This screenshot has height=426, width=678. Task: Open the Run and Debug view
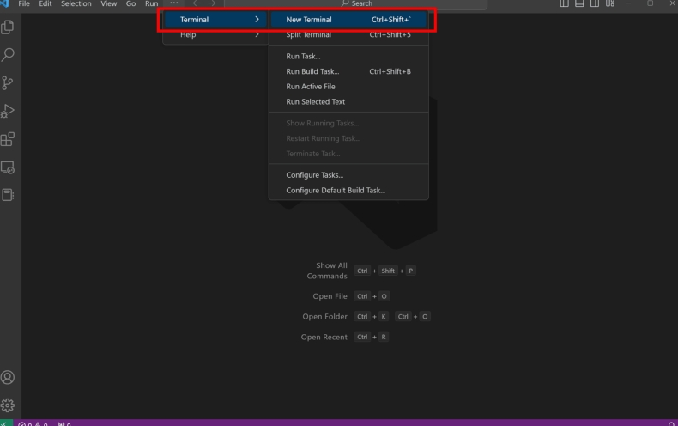click(x=9, y=111)
